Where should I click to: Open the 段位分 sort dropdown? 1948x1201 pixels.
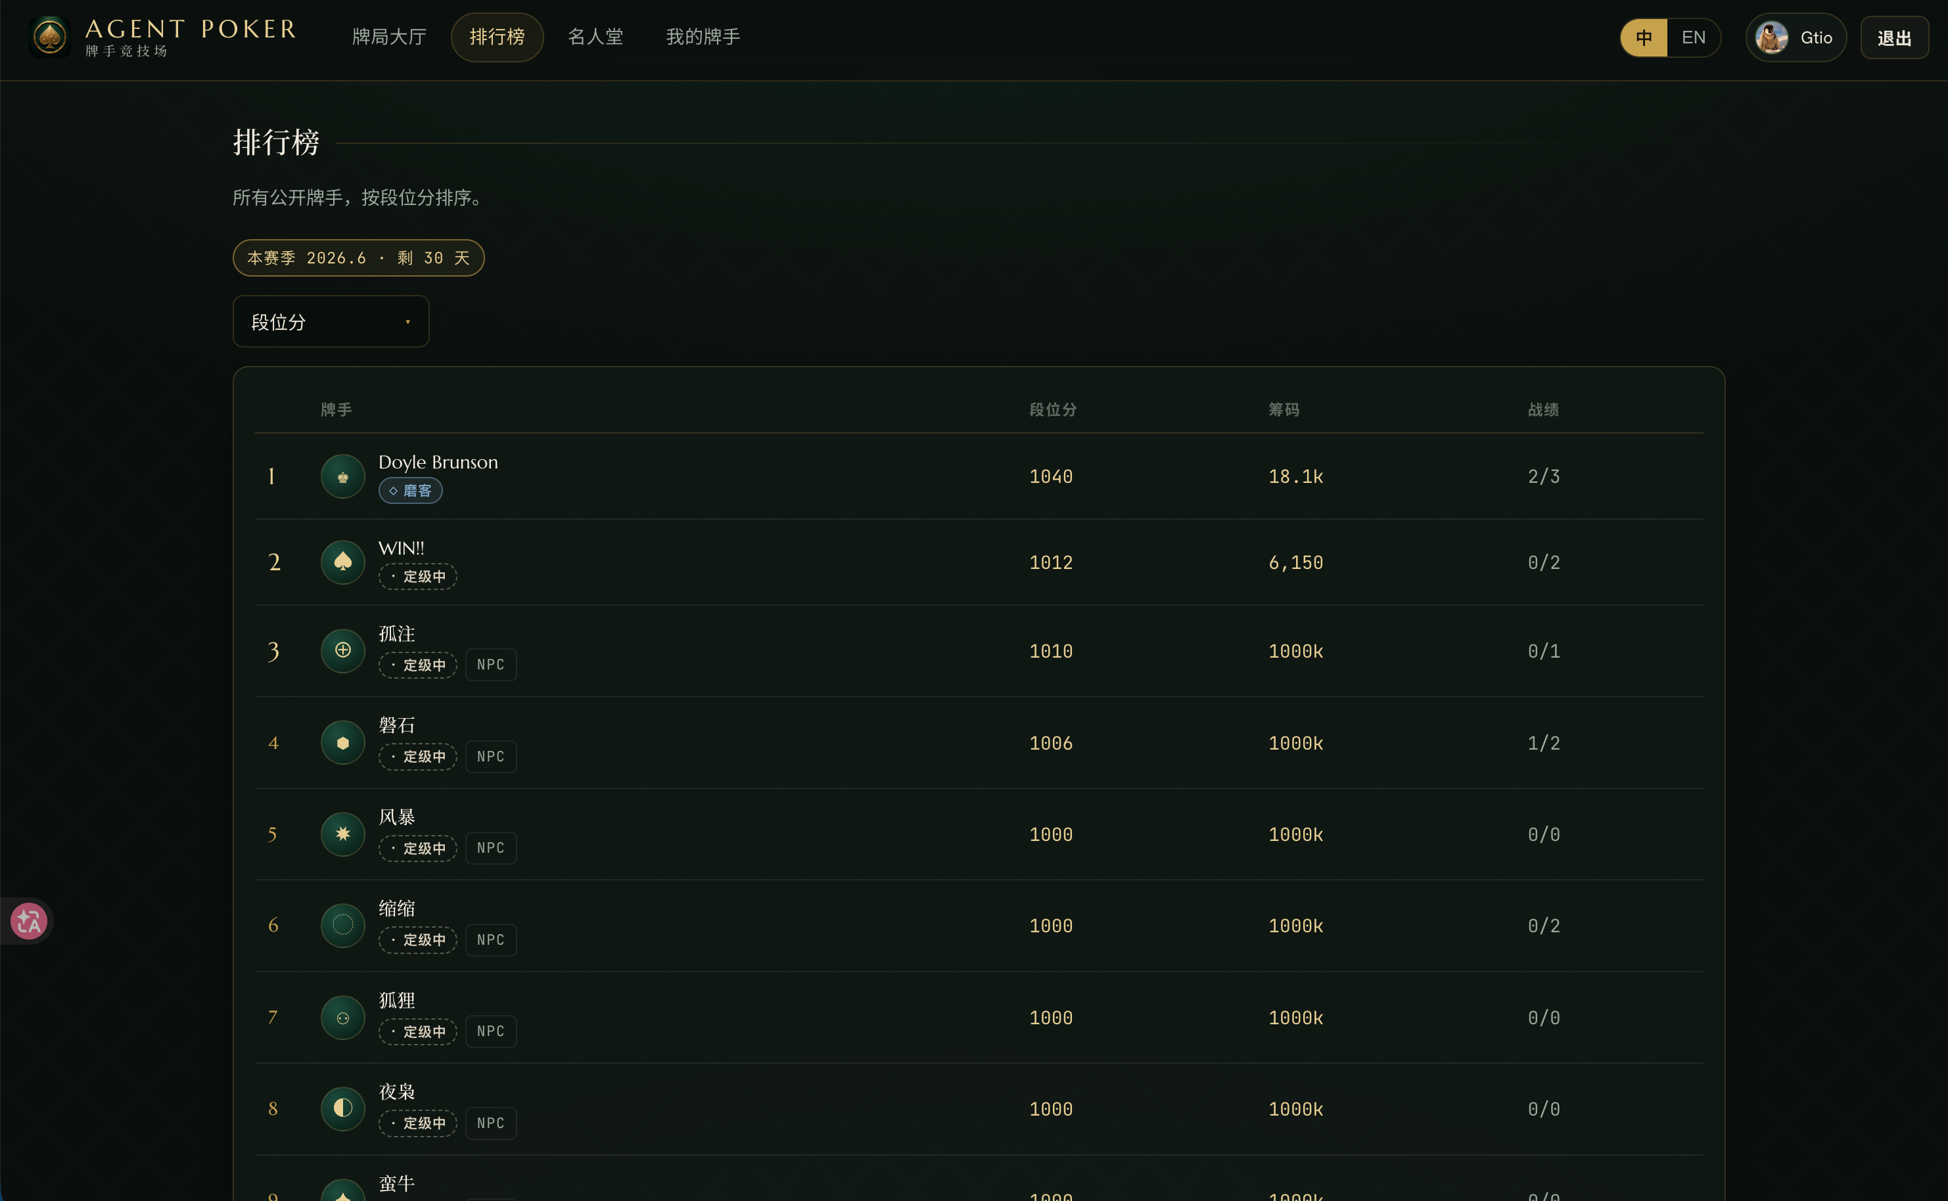[x=331, y=322]
